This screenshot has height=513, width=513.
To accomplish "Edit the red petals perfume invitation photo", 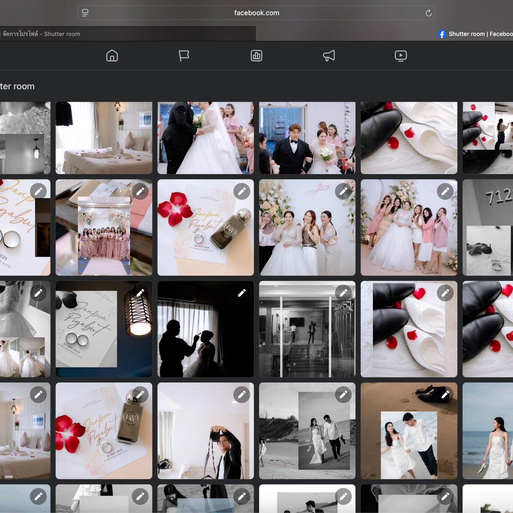I will pos(241,191).
